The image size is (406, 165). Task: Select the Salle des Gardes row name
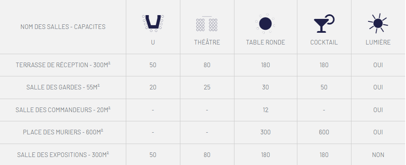pyautogui.click(x=63, y=87)
